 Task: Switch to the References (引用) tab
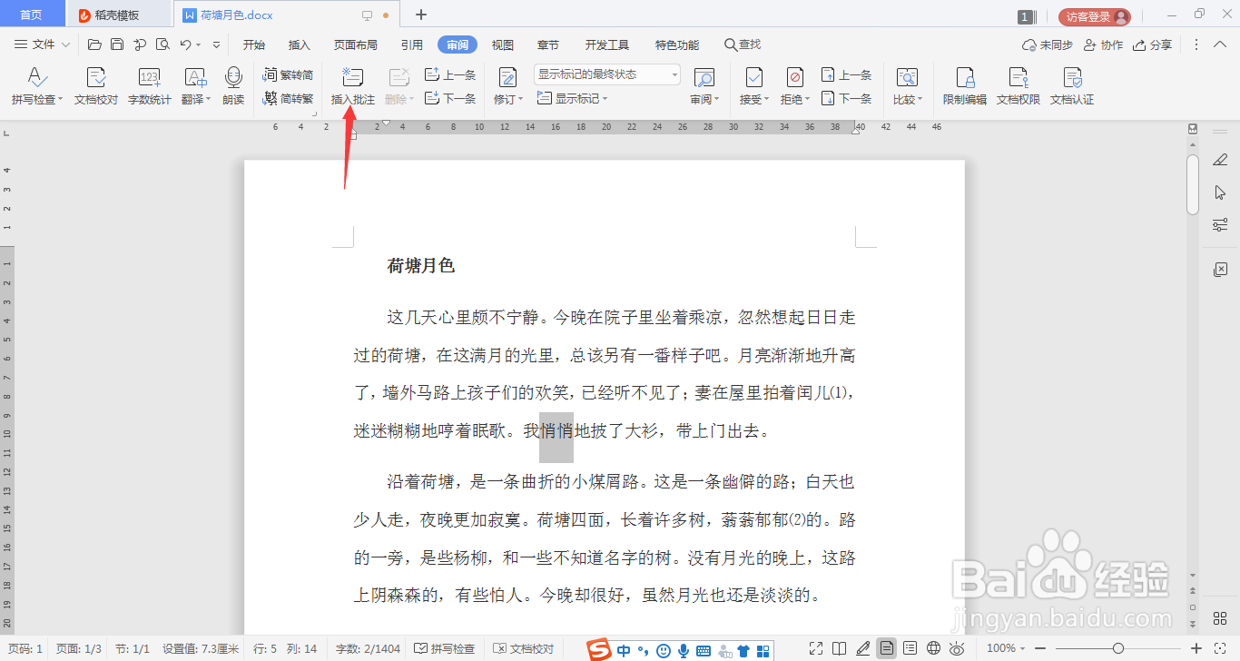(x=412, y=44)
